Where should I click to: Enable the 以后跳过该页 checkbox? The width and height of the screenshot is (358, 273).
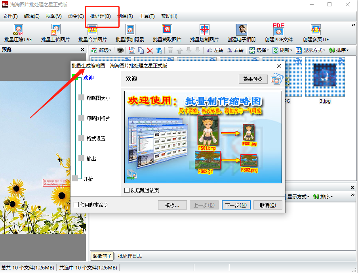point(127,190)
